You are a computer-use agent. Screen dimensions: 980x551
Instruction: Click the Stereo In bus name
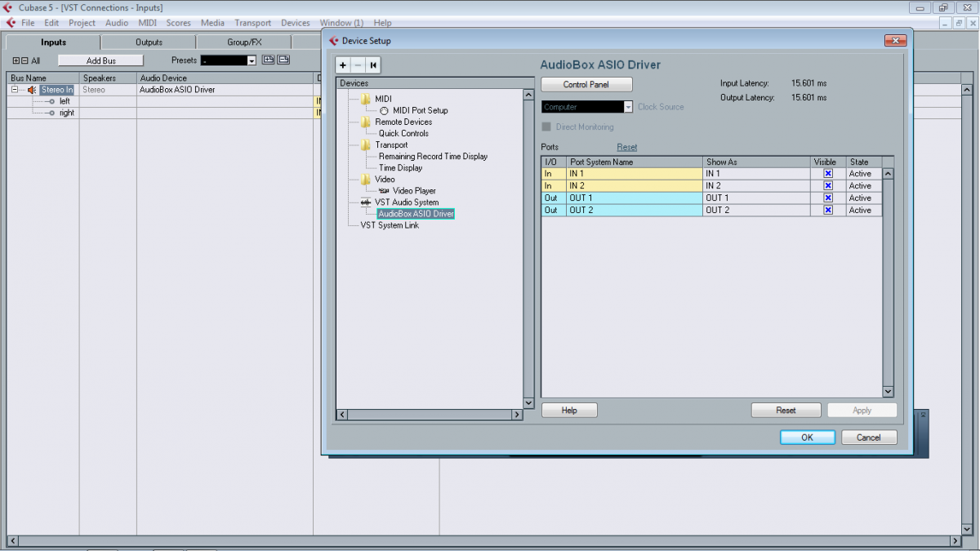point(57,90)
